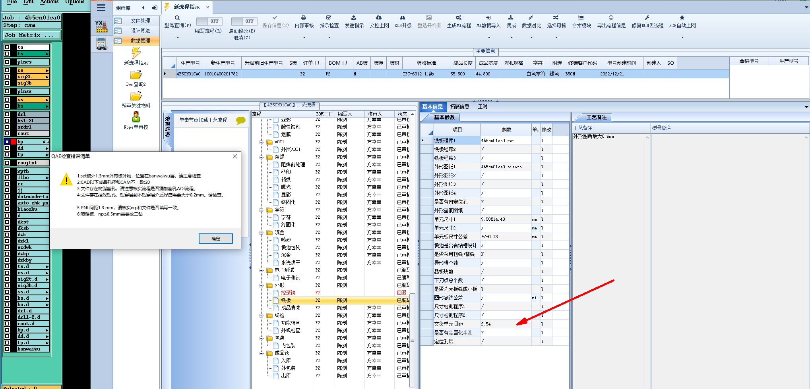Click the 文控上网 cloud icon
The height and width of the screenshot is (389, 810).
pos(379,18)
